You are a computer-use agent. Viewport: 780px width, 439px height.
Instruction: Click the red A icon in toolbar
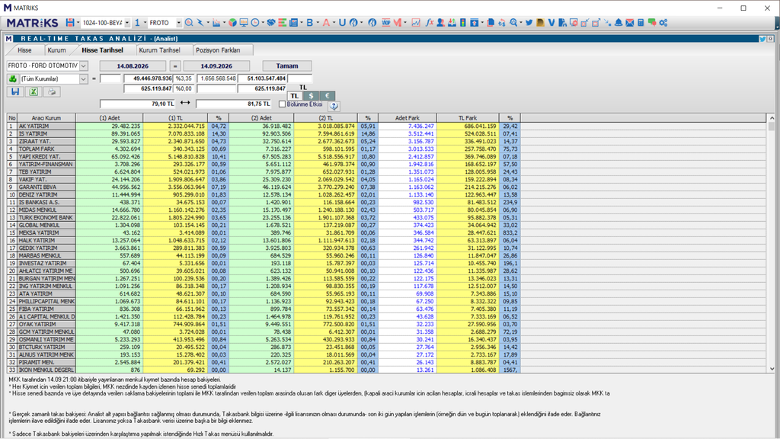326,22
